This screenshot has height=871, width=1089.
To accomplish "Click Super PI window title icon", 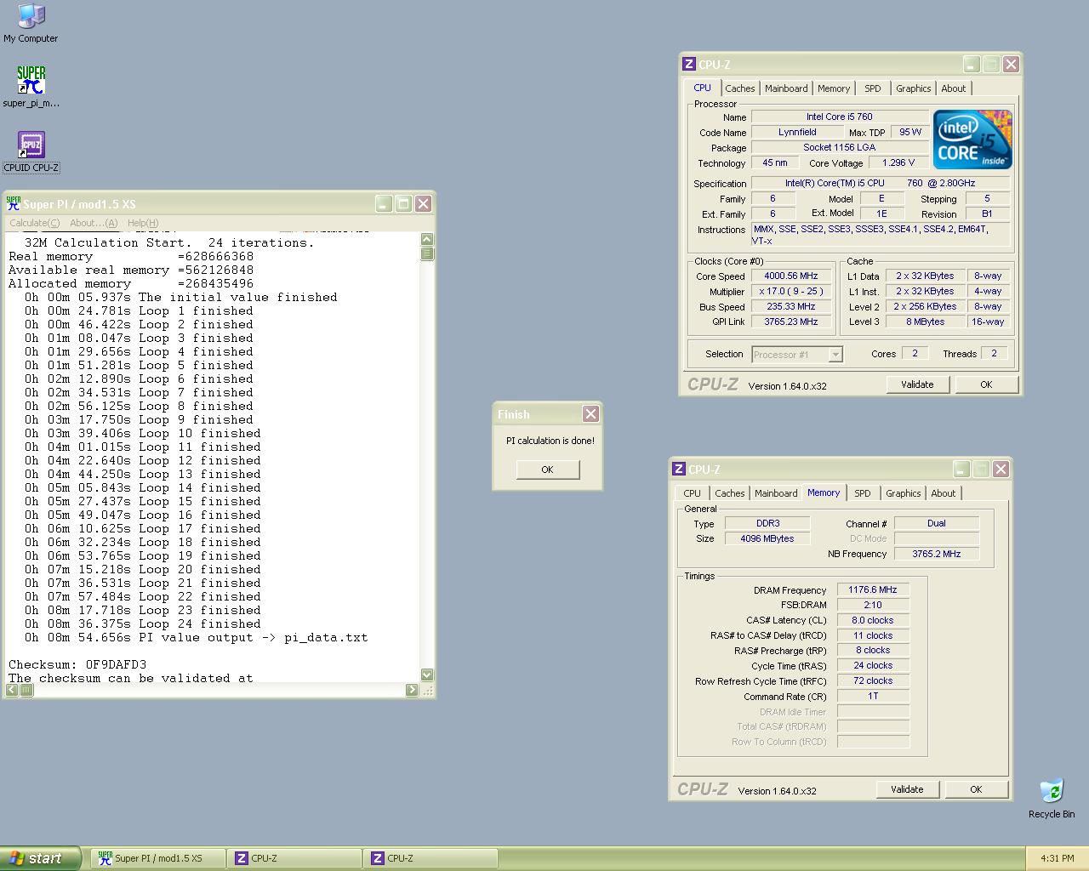I will click(14, 203).
